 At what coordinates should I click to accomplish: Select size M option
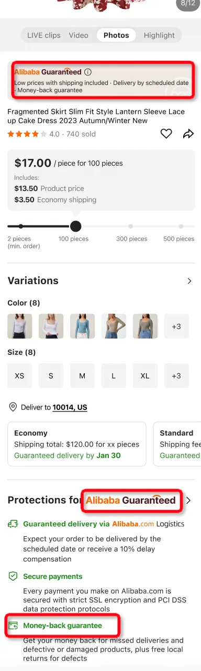[x=82, y=376]
